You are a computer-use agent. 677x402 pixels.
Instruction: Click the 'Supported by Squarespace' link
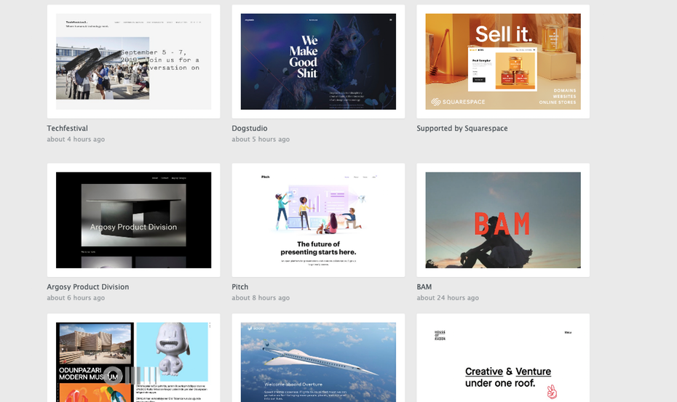(x=462, y=128)
